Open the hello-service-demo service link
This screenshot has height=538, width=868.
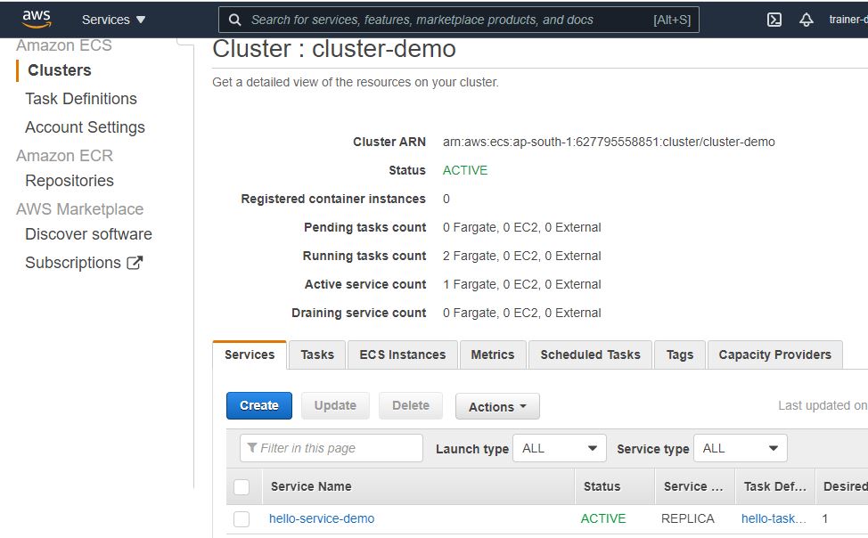pyautogui.click(x=322, y=518)
